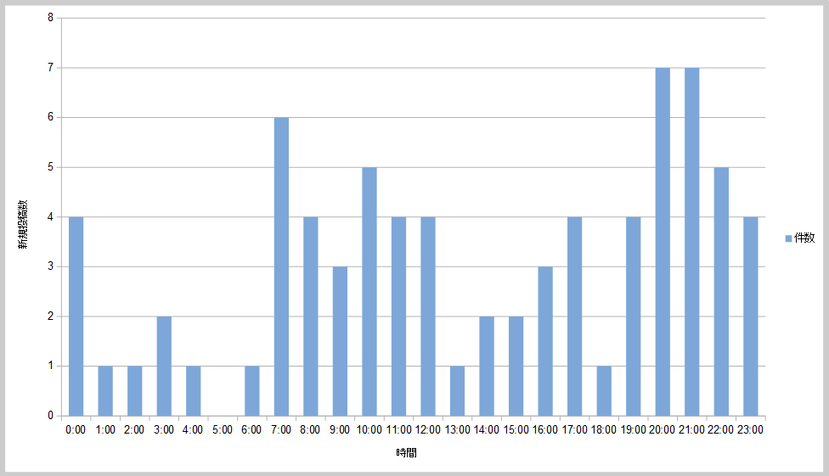Select the value 0 on vertical axis
Viewport: 829px width, 476px height.
(x=50, y=416)
